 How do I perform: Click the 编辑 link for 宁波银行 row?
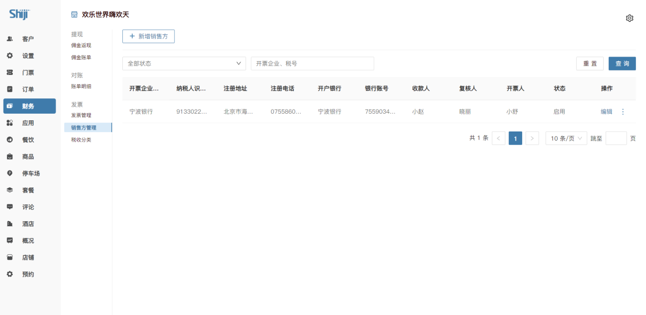click(606, 112)
